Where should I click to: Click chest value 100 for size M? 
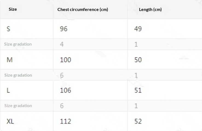65,60
